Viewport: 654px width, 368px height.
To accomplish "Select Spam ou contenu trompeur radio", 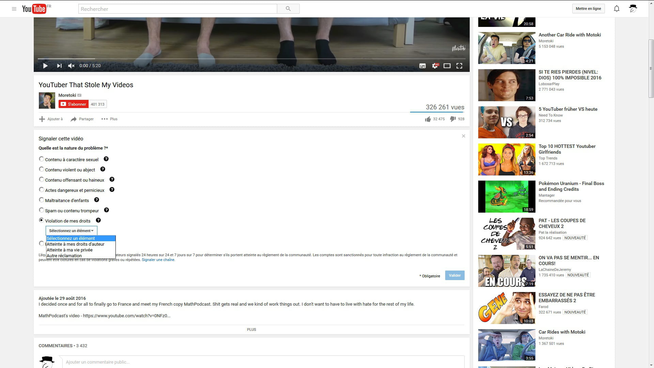I will point(42,210).
